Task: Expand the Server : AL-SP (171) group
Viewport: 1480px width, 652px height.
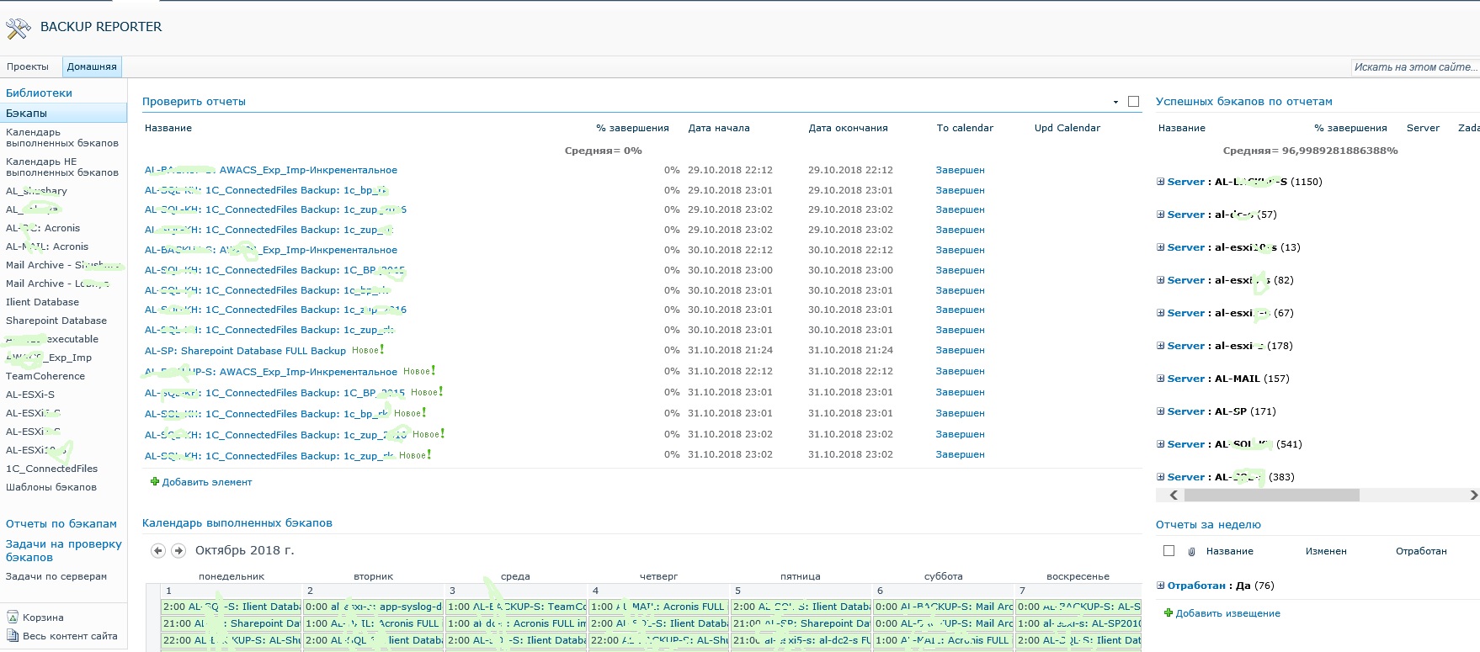Action: [x=1161, y=411]
